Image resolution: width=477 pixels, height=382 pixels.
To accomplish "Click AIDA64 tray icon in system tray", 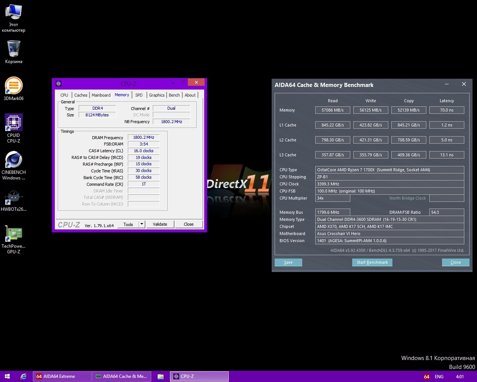I will point(427,377).
